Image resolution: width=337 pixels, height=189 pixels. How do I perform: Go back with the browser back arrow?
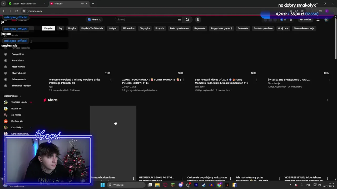click(4, 11)
